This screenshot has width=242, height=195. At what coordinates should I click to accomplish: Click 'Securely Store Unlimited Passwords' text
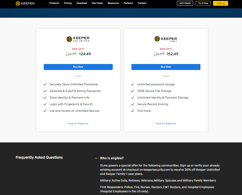click(x=74, y=84)
